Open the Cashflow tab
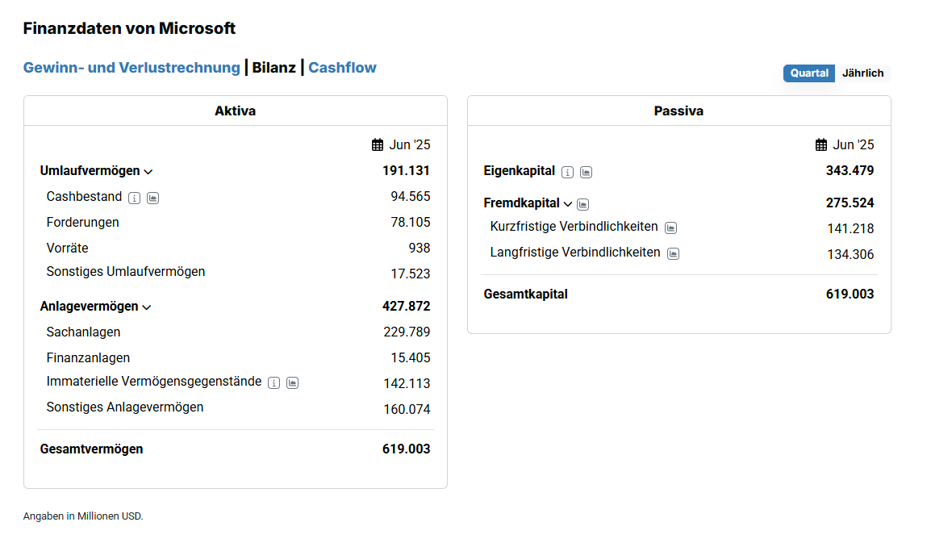The width and height of the screenshot is (931, 543). [342, 68]
